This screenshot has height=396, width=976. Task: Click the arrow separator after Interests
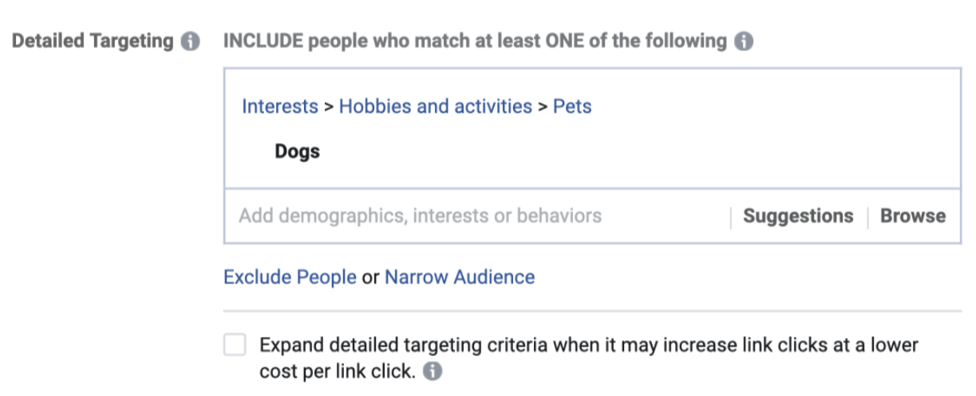328,106
